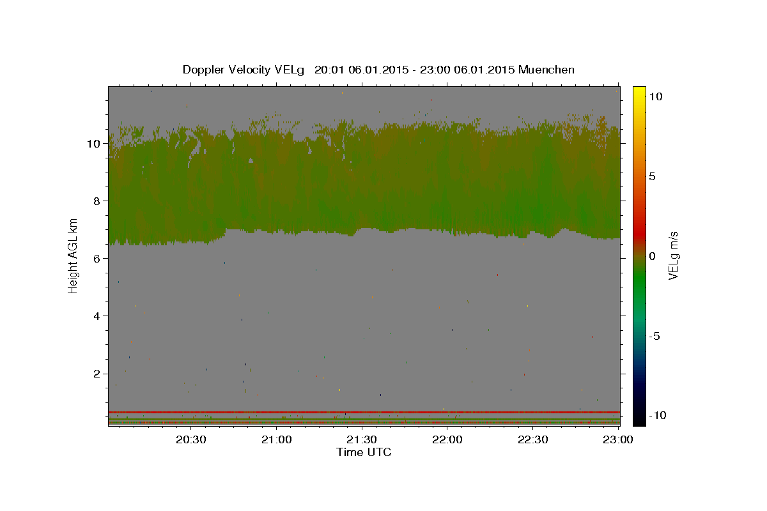Click the 21:30 time tick label
767x511 pixels.
coord(362,439)
